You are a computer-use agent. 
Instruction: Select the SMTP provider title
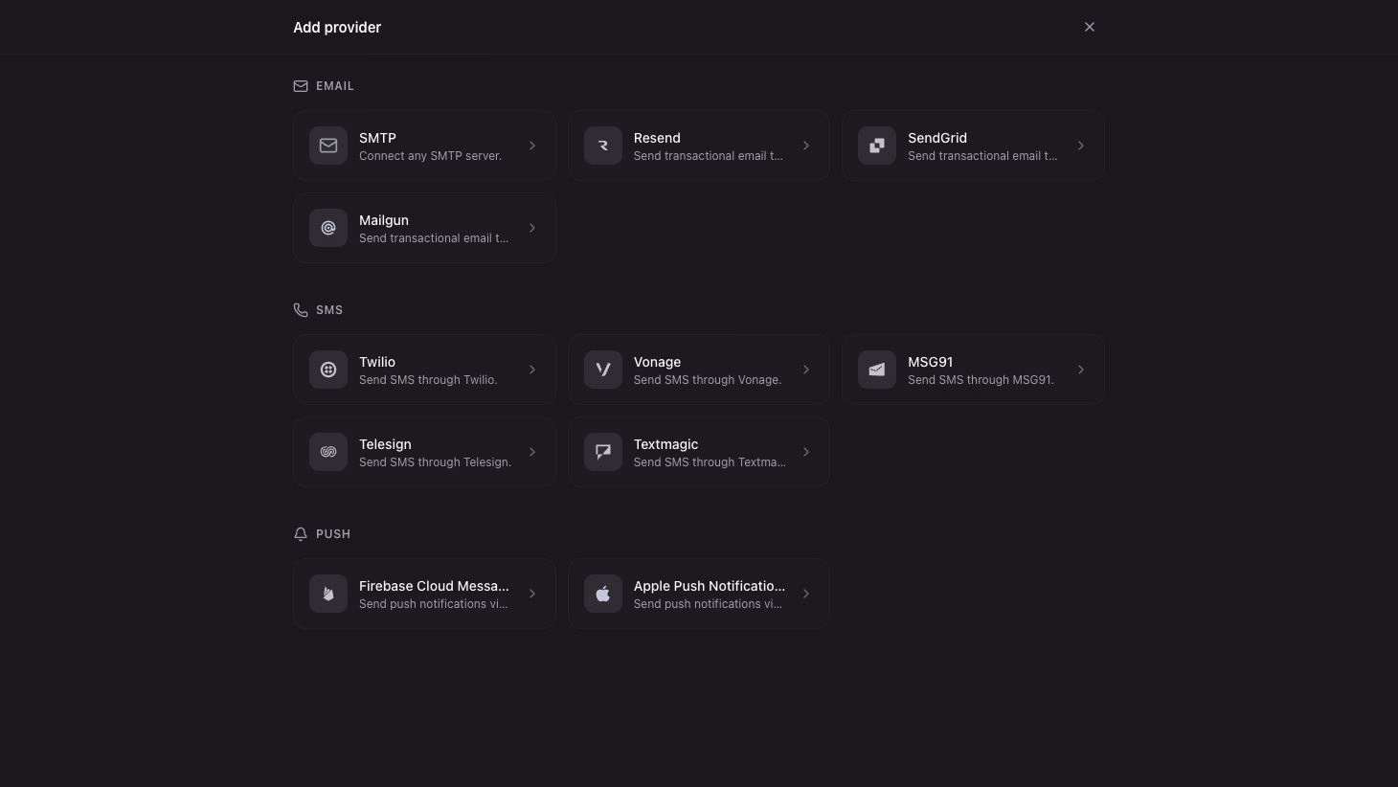377,138
